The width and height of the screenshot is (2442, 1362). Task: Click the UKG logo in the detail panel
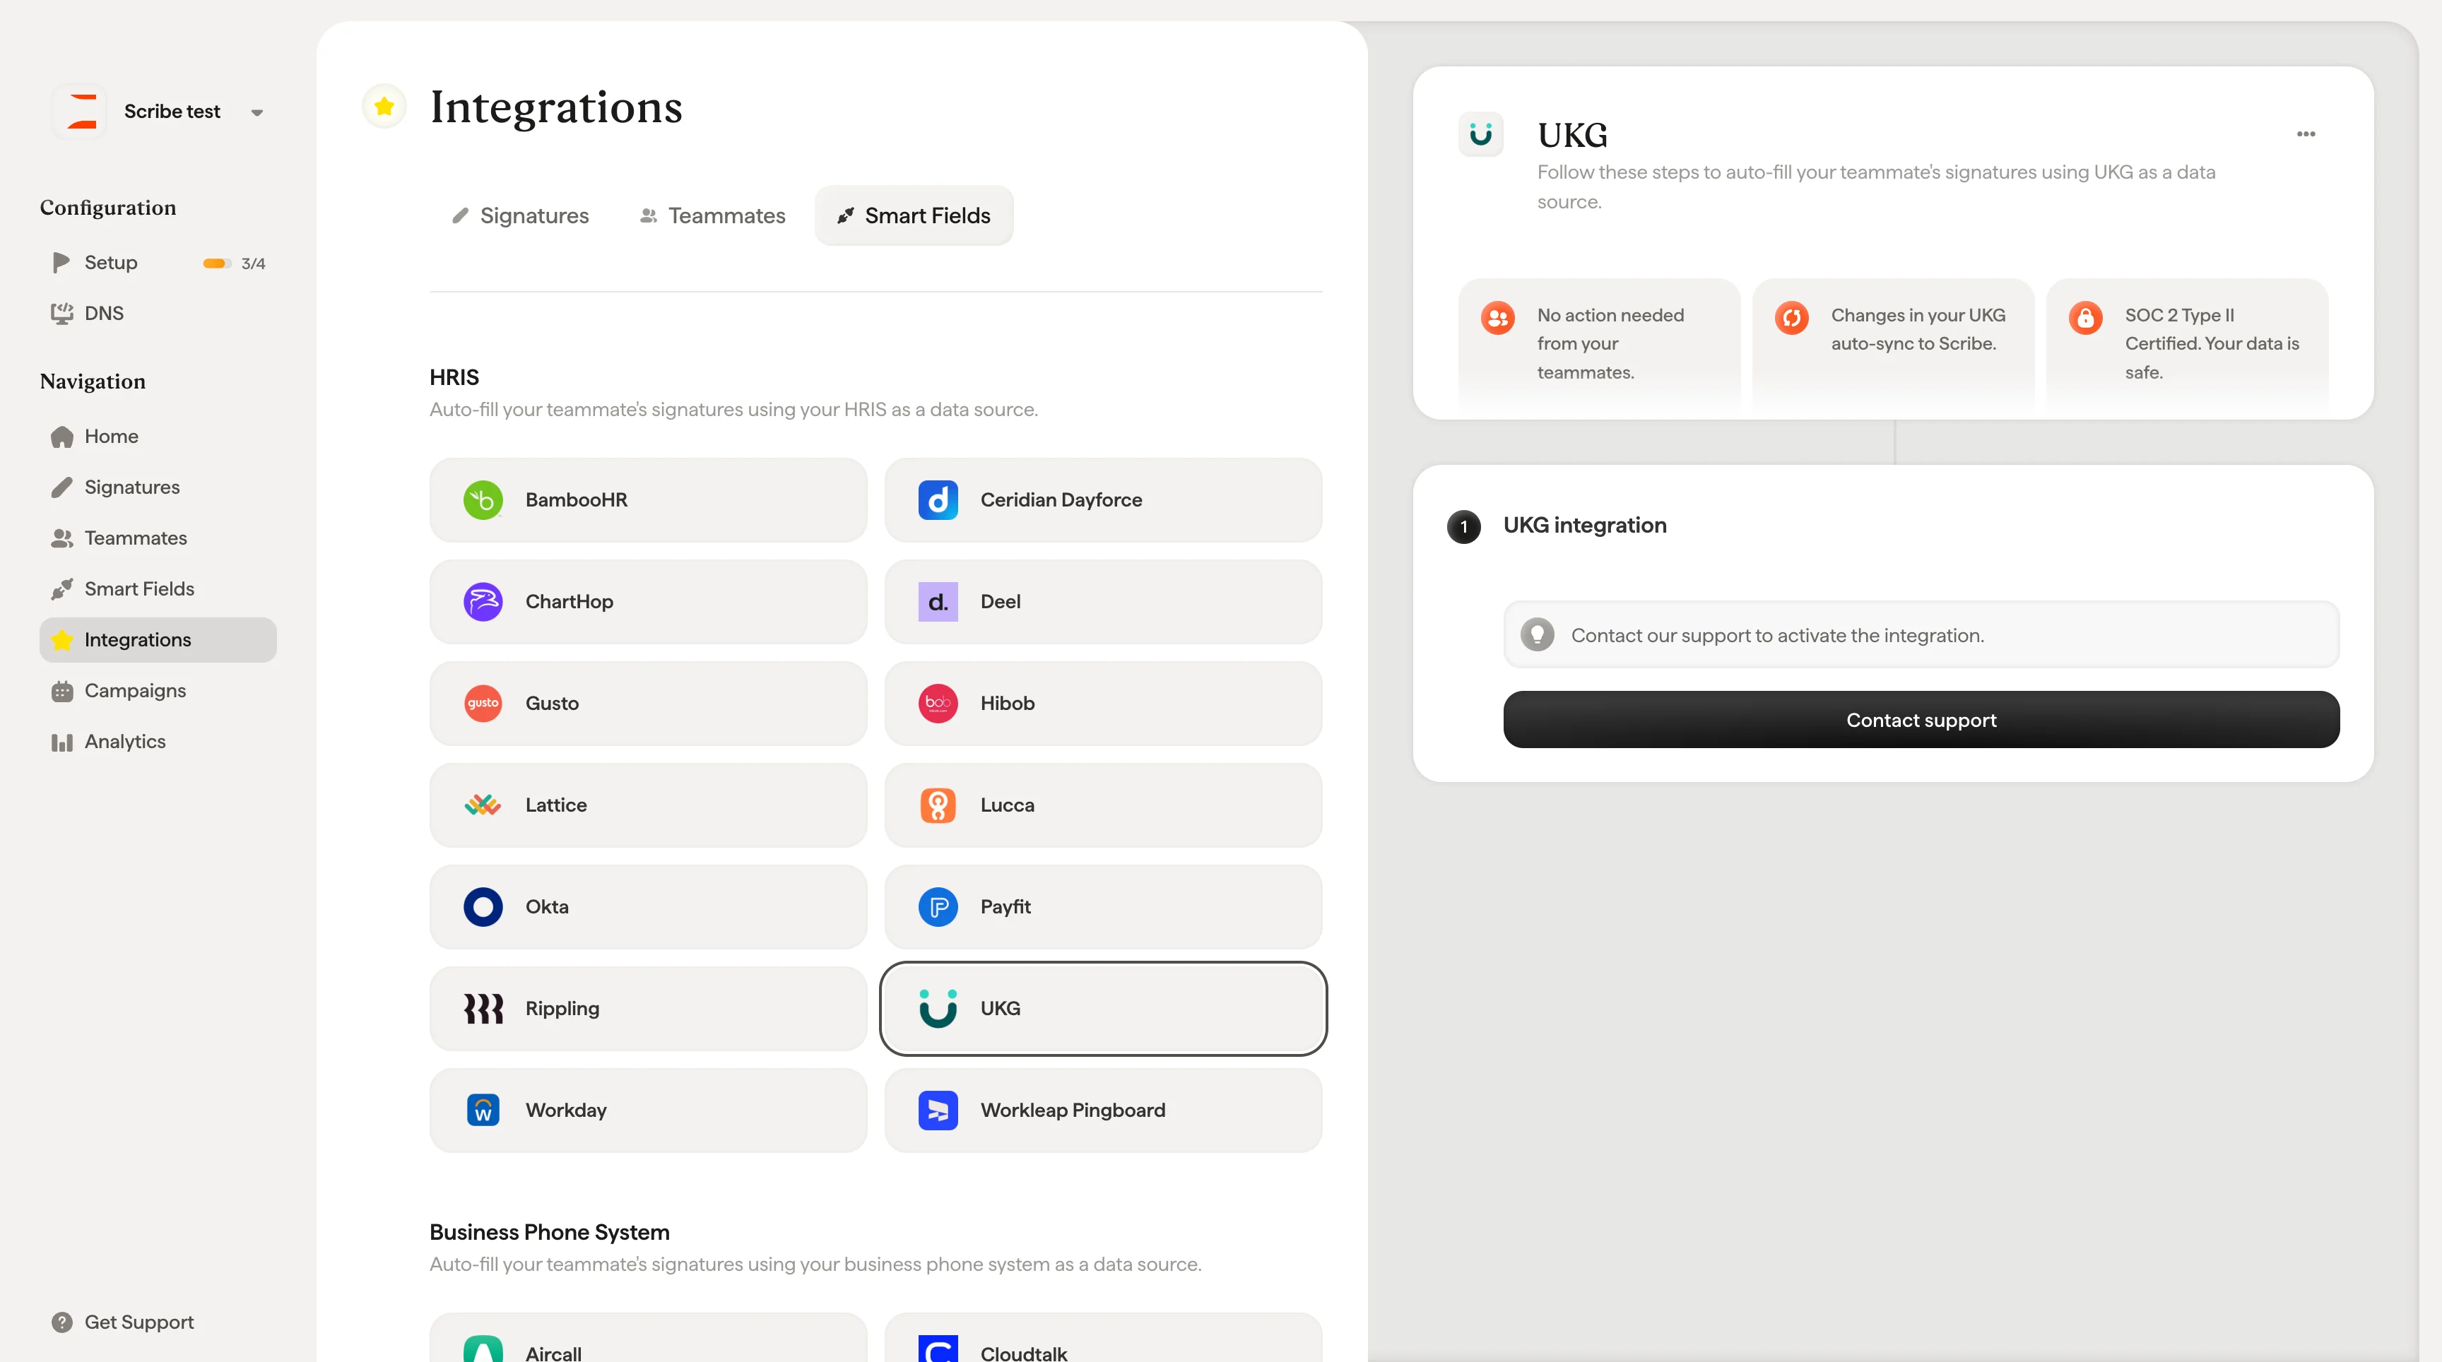(x=1480, y=135)
